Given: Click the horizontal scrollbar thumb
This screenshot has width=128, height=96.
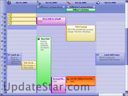Looking at the screenshot, I should click(x=51, y=94).
